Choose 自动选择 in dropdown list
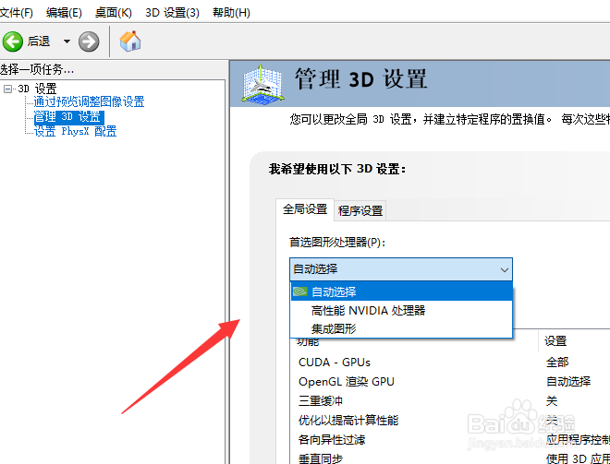The width and height of the screenshot is (610, 464). (x=401, y=291)
